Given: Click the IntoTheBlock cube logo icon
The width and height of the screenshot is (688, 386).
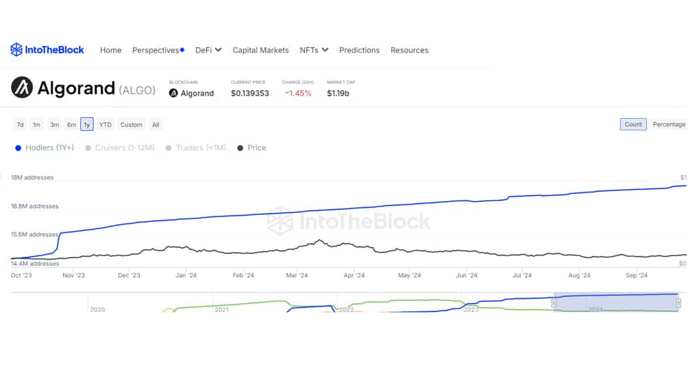Looking at the screenshot, I should coord(16,50).
